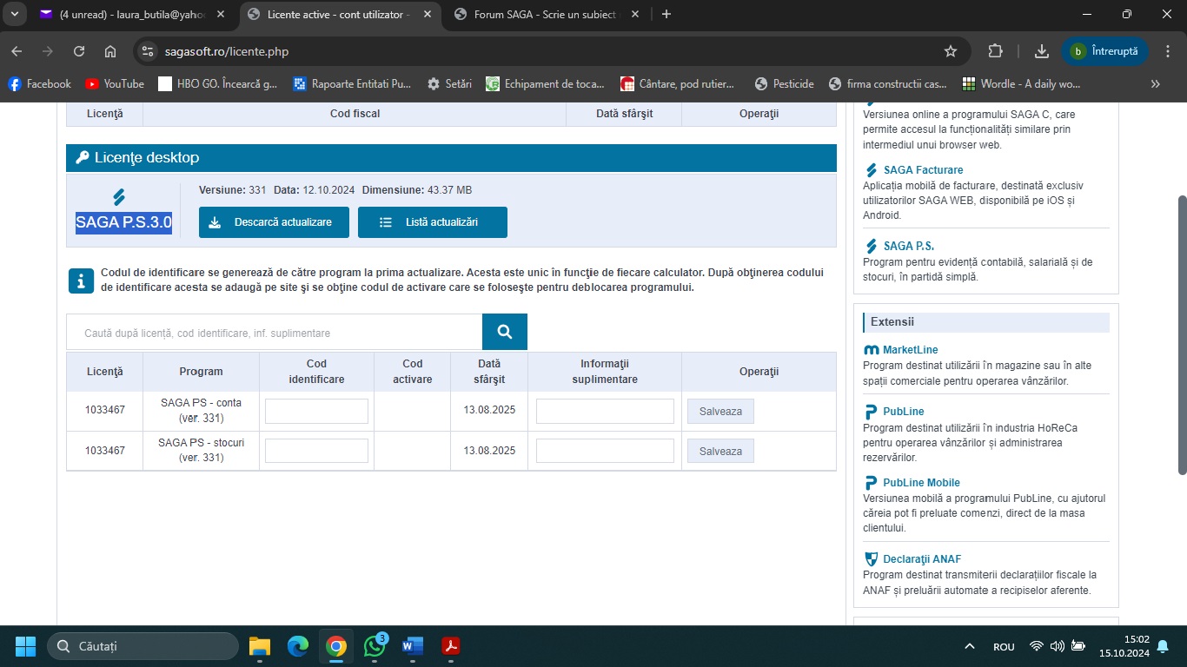Viewport: 1187px width, 667px height.
Task: Open the Facebook bookmark
Action: (x=40, y=84)
